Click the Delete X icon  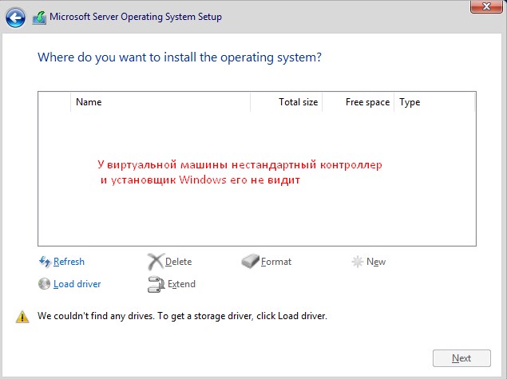tap(155, 262)
